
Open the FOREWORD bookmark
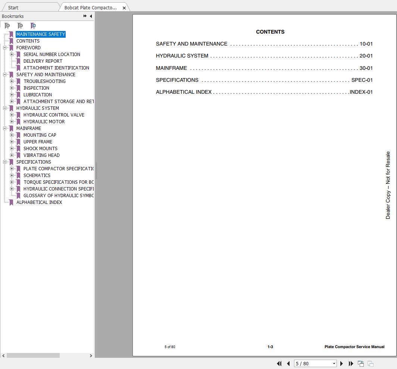click(28, 48)
